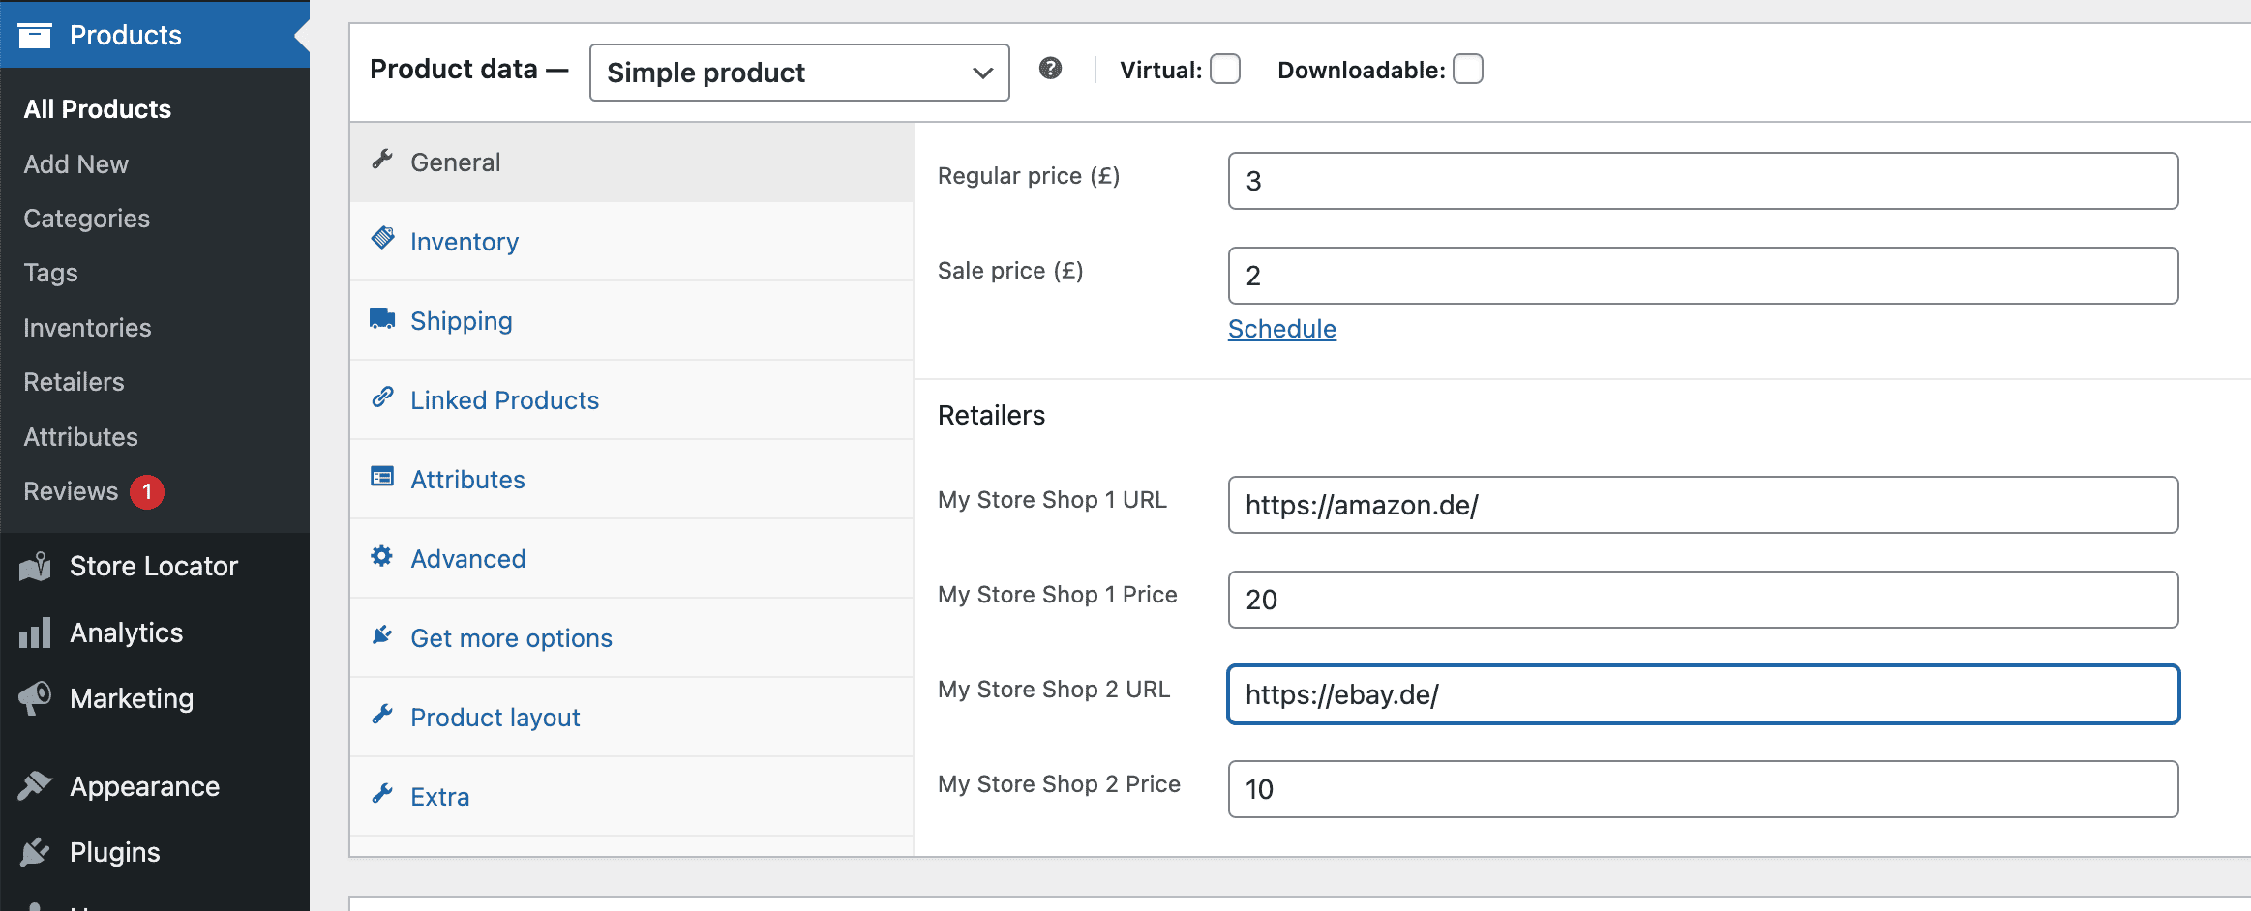Enable the Virtual checkbox
The image size is (2251, 911).
click(1225, 70)
